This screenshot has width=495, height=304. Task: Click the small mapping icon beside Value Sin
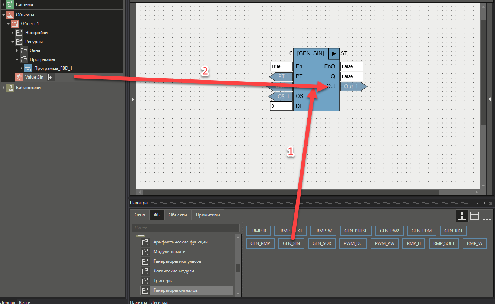tap(51, 77)
